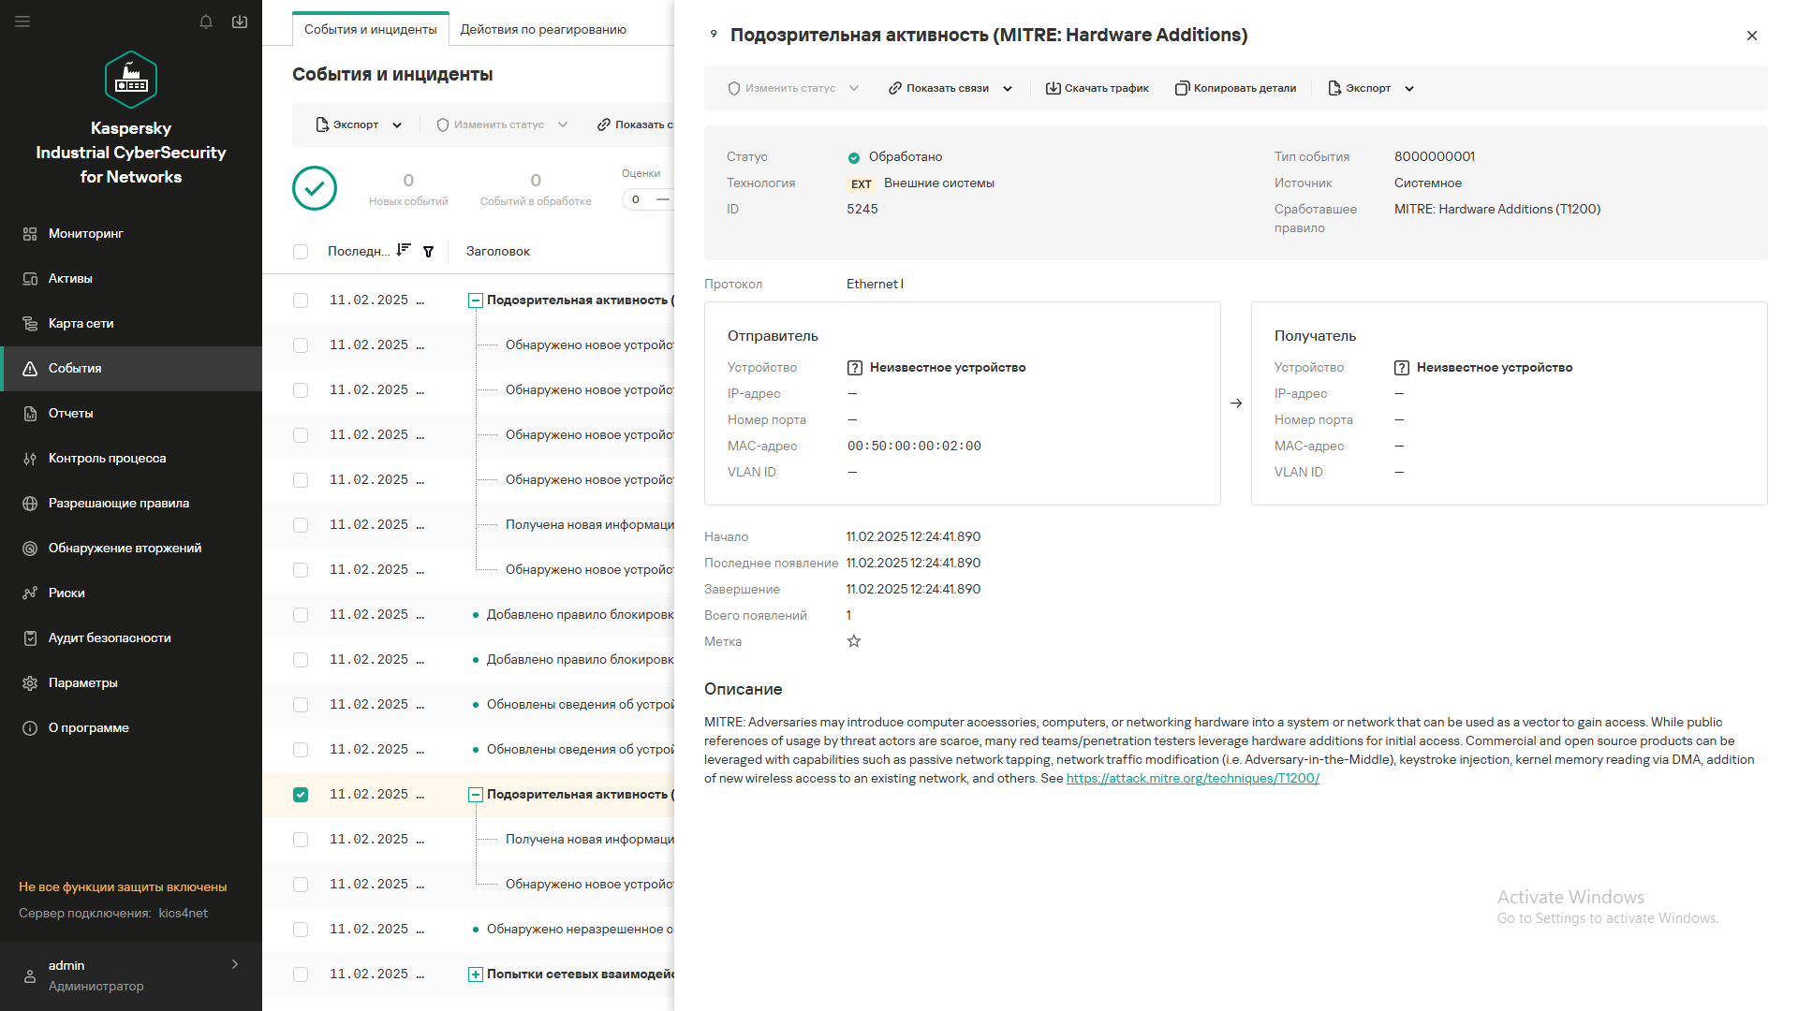Click the Заголовок column header

498,251
